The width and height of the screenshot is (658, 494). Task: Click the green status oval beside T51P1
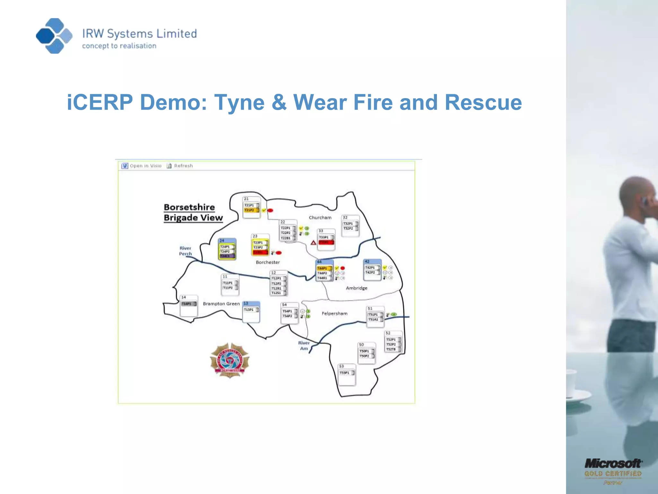[394, 315]
